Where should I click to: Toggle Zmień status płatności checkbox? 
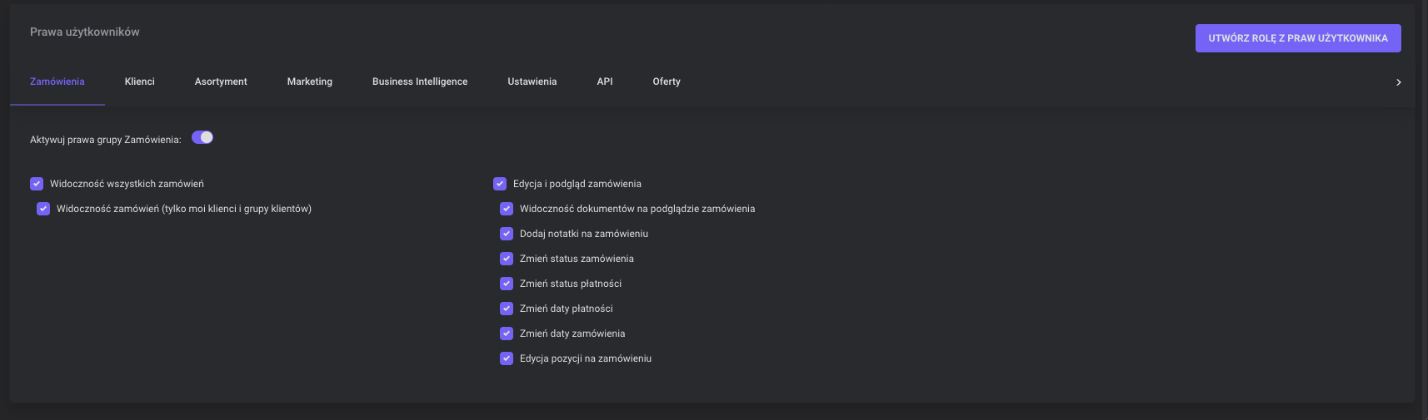pyautogui.click(x=507, y=284)
